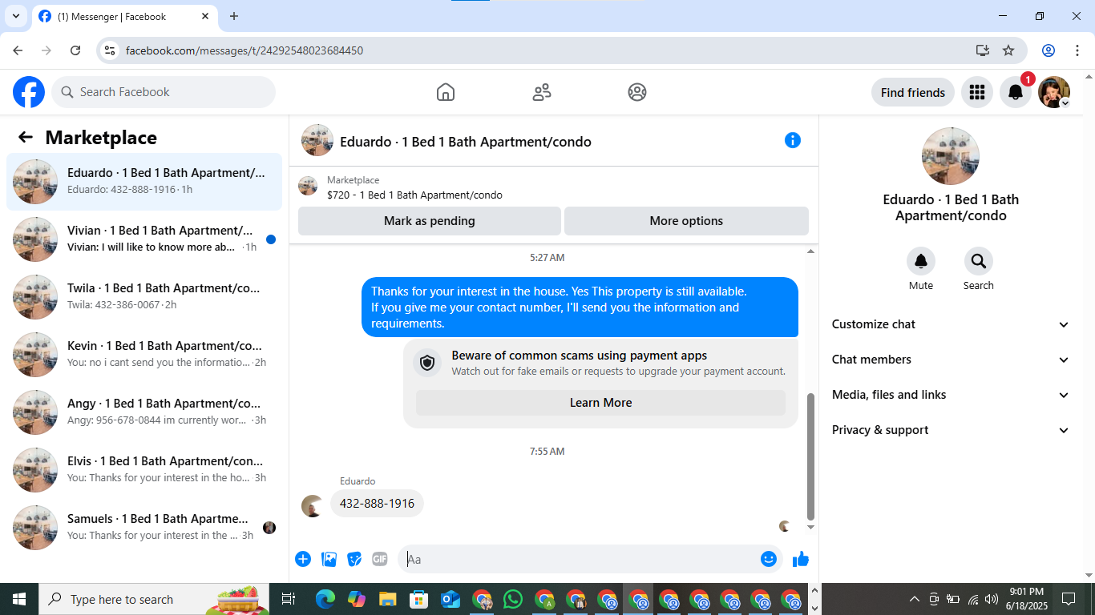Mute the Eduardo conversation

(x=921, y=262)
